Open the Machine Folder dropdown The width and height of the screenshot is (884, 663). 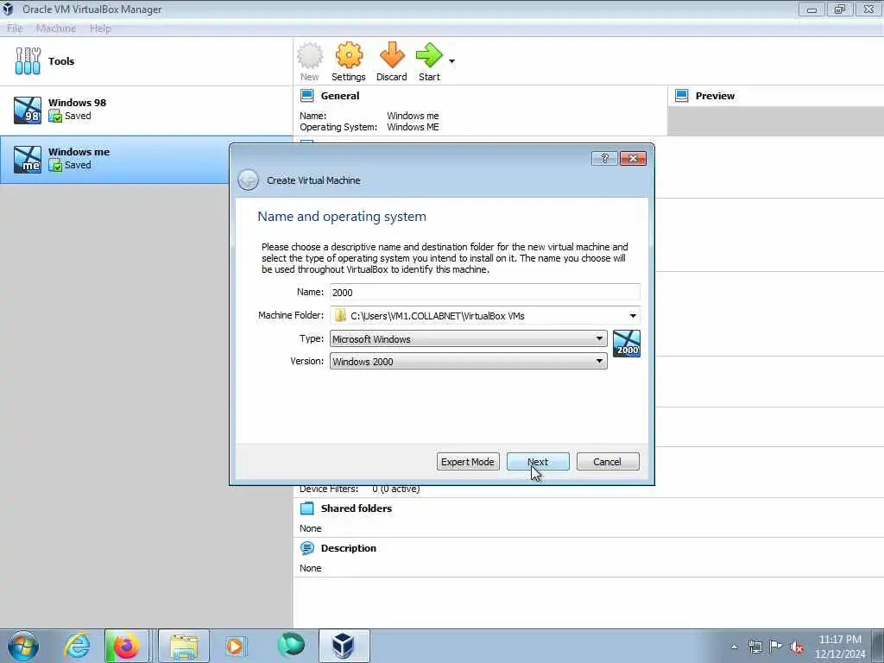(633, 316)
